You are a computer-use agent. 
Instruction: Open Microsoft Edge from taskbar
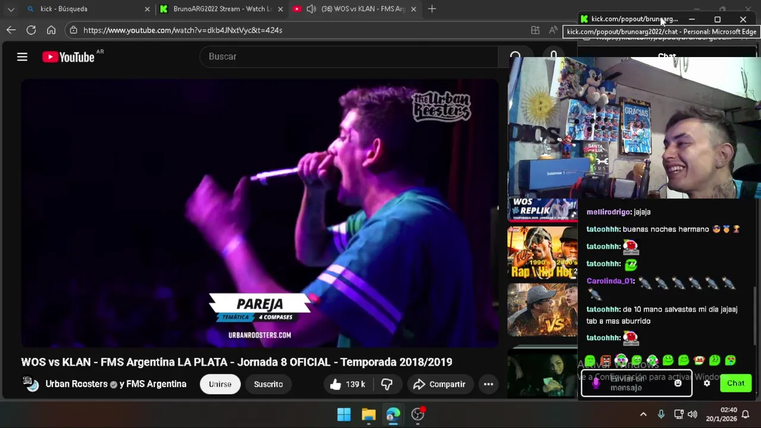tap(393, 414)
